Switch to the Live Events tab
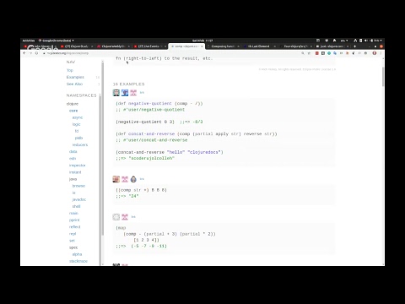The width and height of the screenshot is (405, 304). coord(149,46)
